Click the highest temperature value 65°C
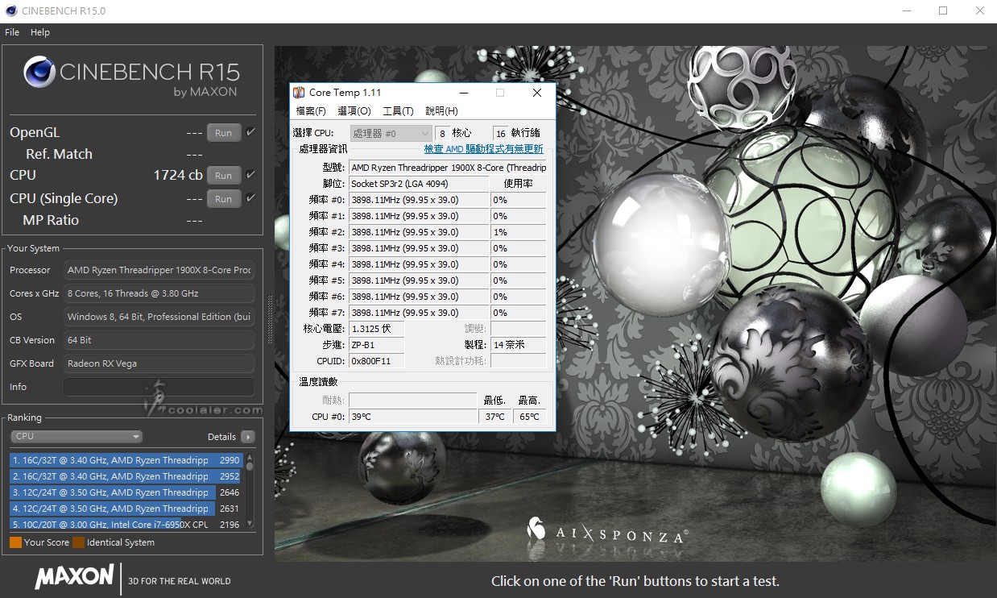This screenshot has width=997, height=598. pyautogui.click(x=530, y=417)
